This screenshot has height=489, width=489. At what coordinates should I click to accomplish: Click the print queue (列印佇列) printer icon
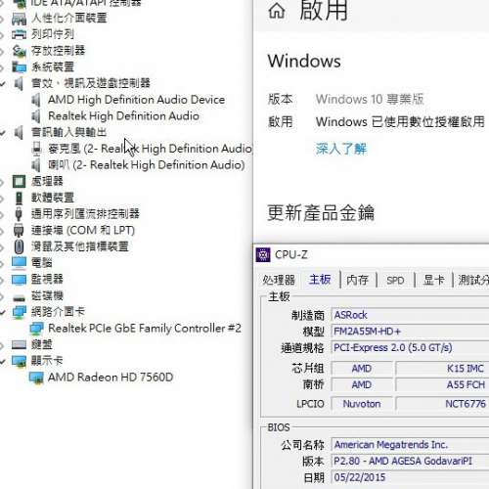19,34
